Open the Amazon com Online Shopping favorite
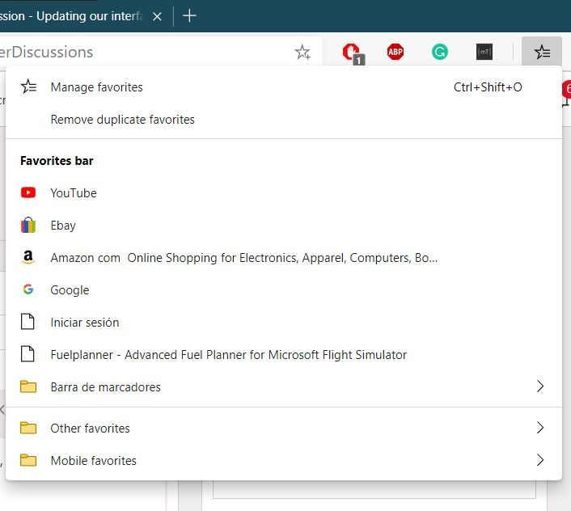This screenshot has height=511, width=571. pos(284,258)
